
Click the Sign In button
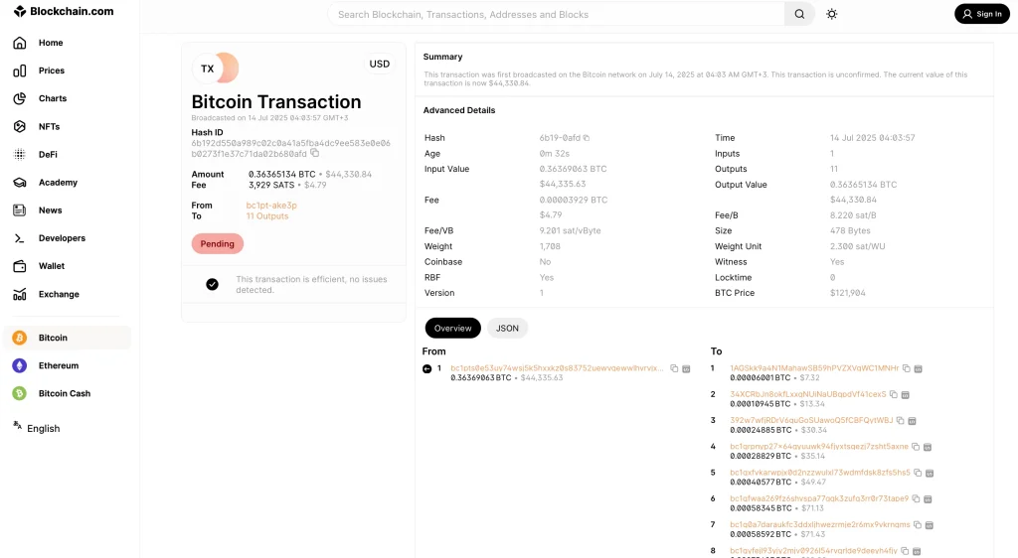click(981, 14)
